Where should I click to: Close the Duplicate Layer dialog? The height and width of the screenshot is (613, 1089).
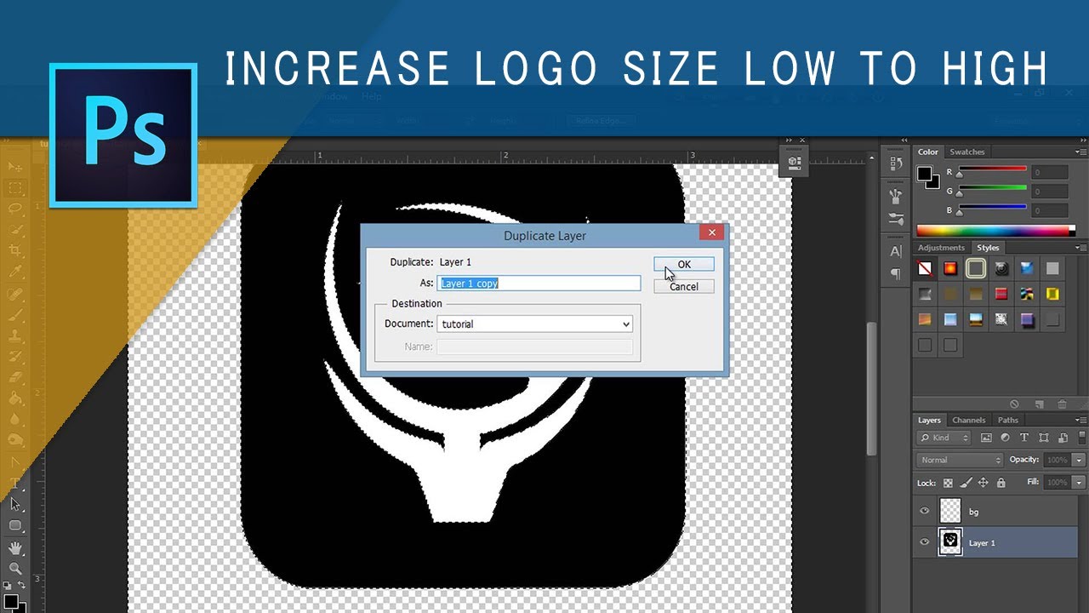(712, 232)
